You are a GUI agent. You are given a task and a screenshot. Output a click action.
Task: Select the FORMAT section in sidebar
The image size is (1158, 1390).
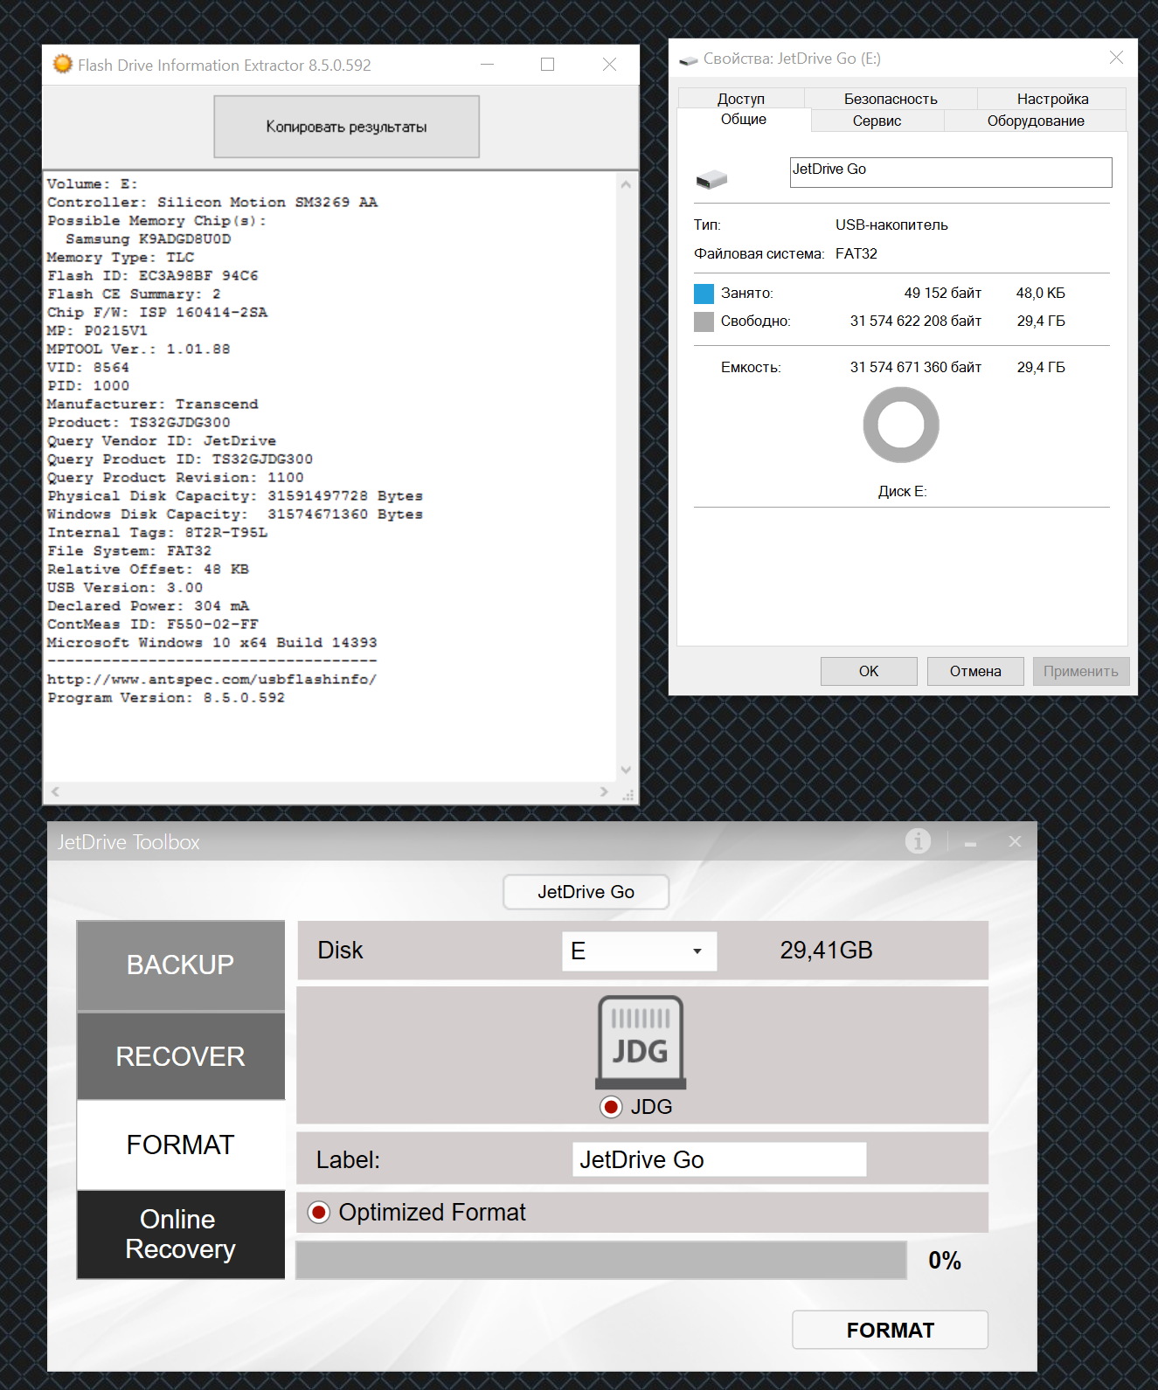tap(181, 1145)
